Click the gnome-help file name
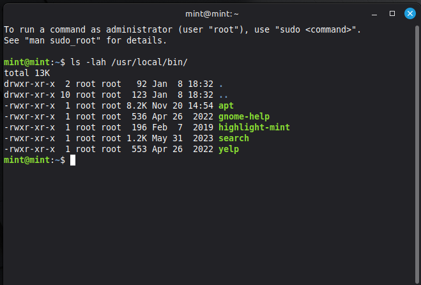 244,116
